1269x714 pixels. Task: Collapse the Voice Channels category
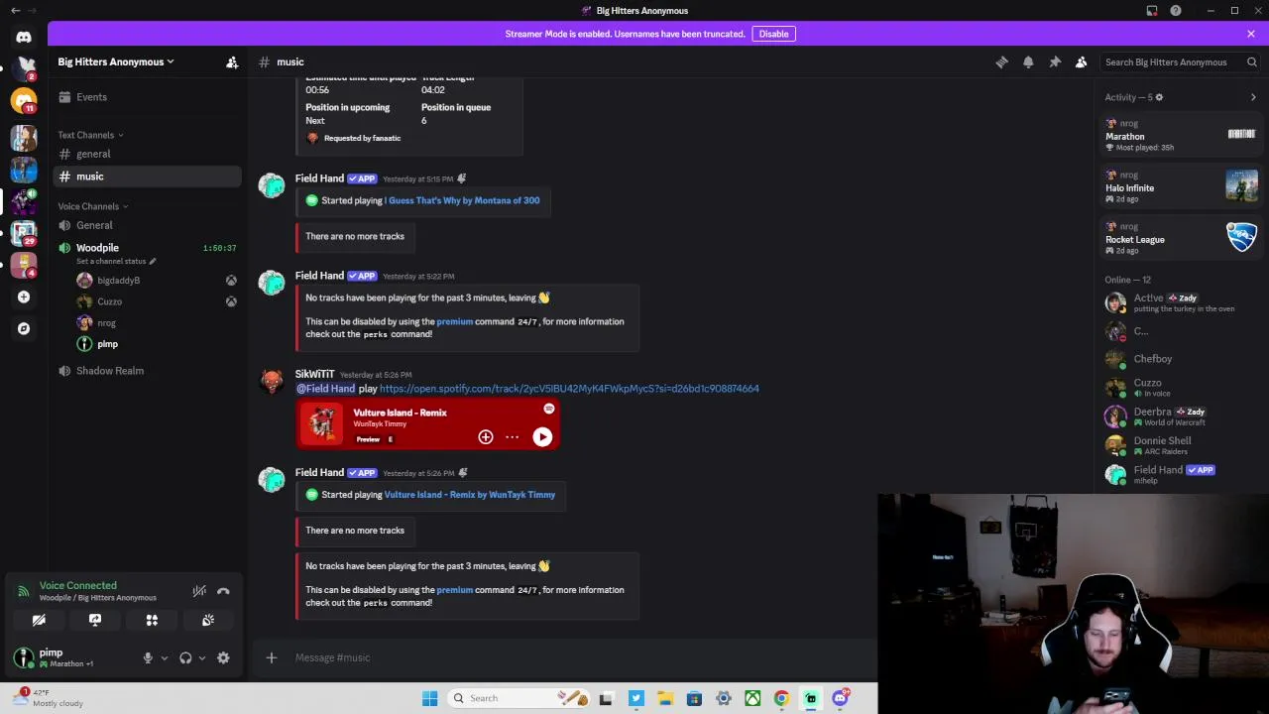pos(92,206)
